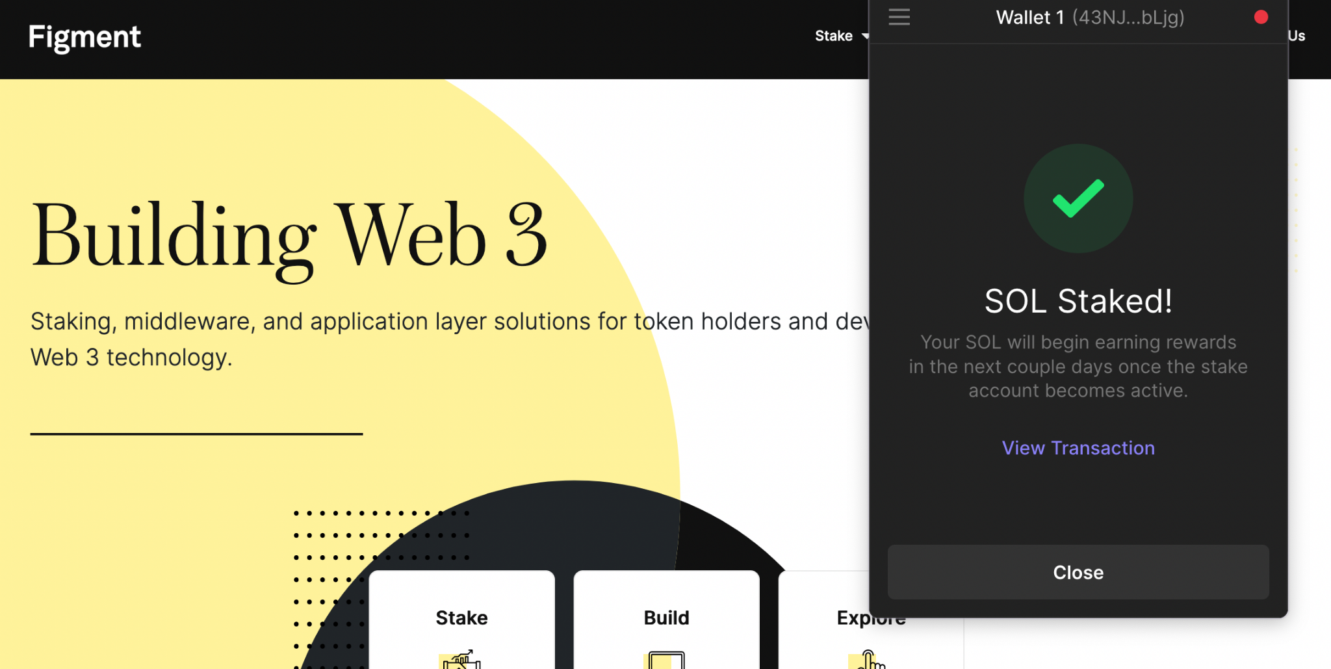
Task: Click the Build card icon
Action: pyautogui.click(x=665, y=660)
